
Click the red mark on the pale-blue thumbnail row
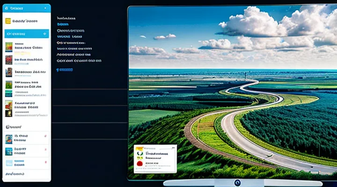[x=45, y=162]
